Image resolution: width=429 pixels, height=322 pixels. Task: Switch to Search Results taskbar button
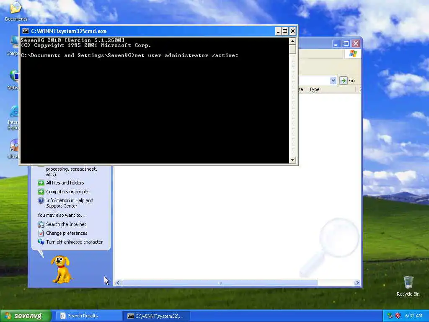coord(89,316)
